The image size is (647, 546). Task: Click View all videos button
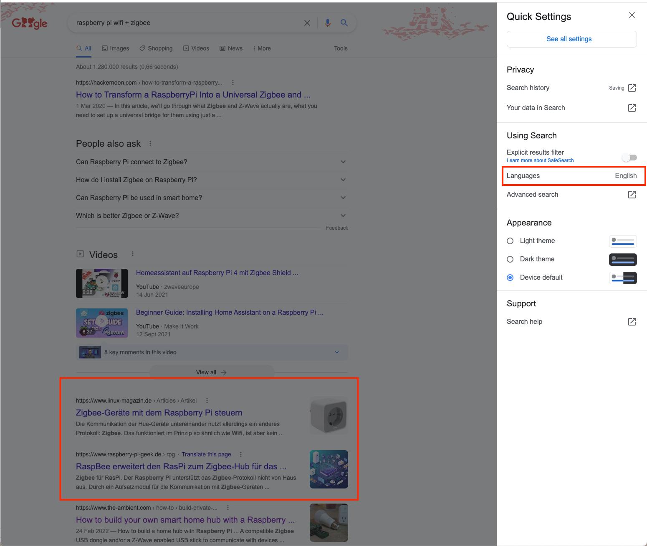click(x=212, y=372)
